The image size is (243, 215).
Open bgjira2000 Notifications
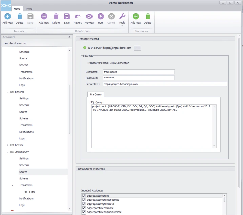pyautogui.click(x=26, y=199)
